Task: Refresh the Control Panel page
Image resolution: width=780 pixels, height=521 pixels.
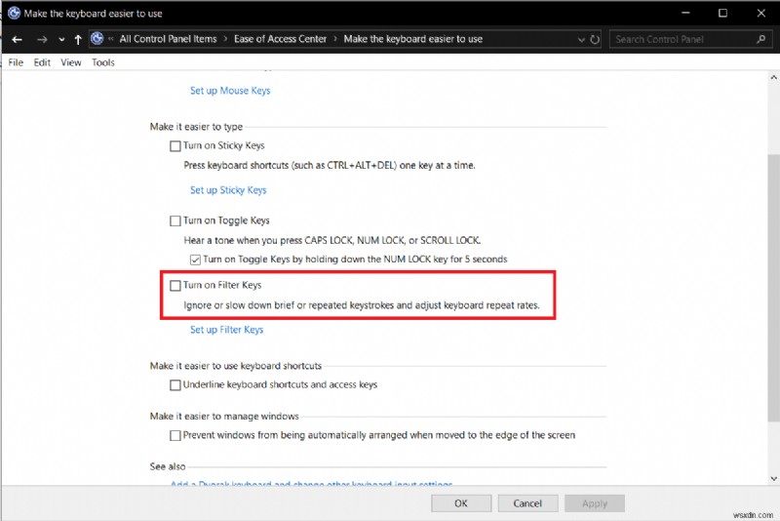Action: click(x=595, y=39)
